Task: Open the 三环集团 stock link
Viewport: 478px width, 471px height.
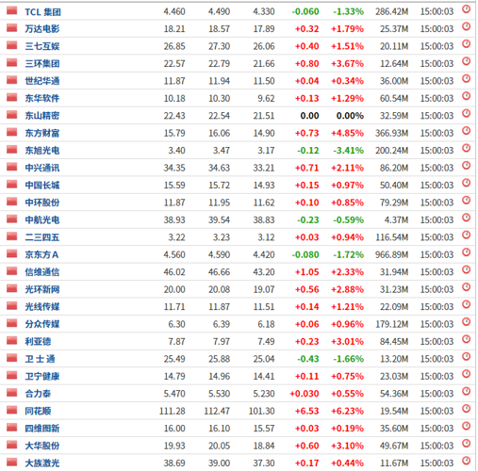Action: pyautogui.click(x=42, y=64)
